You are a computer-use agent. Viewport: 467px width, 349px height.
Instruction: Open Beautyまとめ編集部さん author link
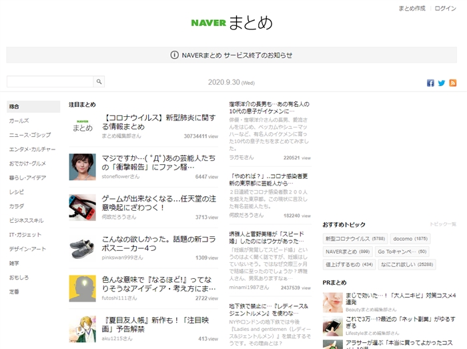[371, 310]
